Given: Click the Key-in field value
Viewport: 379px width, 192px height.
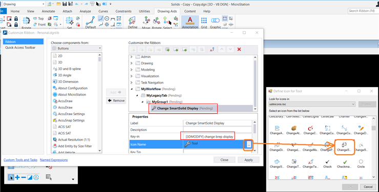Looking at the screenshot, I should [x=218, y=137].
